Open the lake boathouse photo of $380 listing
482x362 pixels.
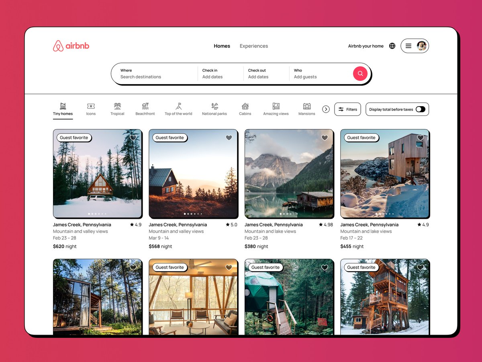coord(289,174)
